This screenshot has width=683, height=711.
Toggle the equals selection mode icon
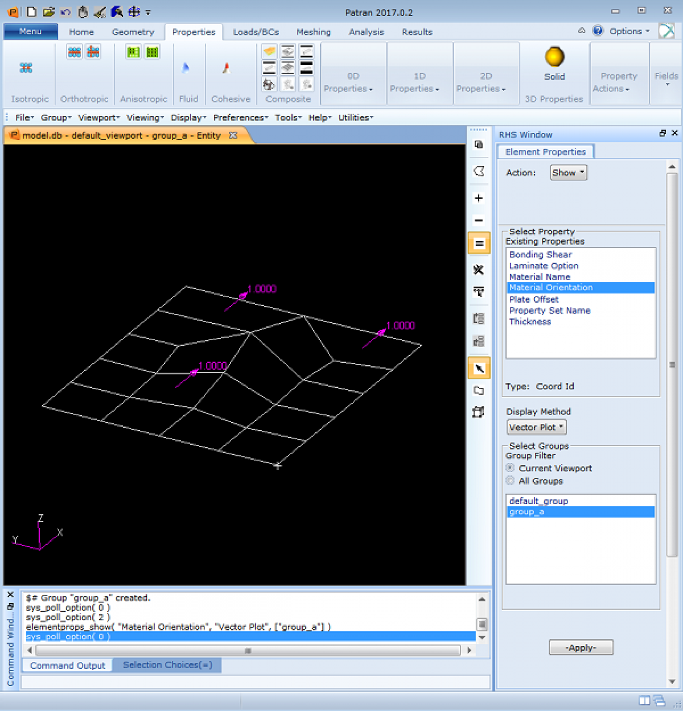[478, 242]
